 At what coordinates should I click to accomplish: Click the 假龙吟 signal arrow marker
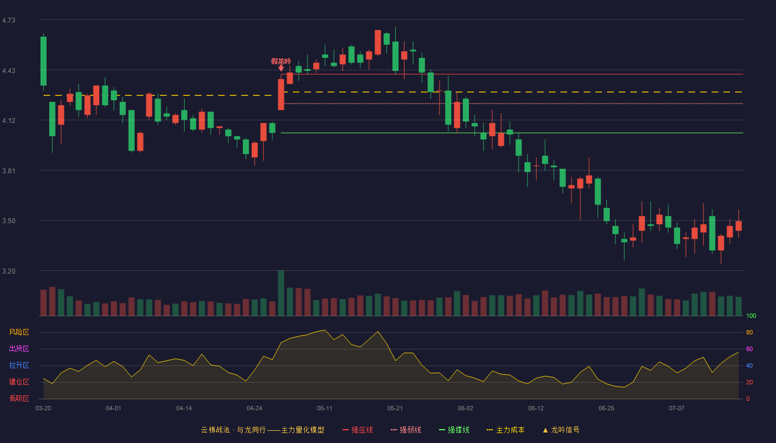(x=281, y=68)
